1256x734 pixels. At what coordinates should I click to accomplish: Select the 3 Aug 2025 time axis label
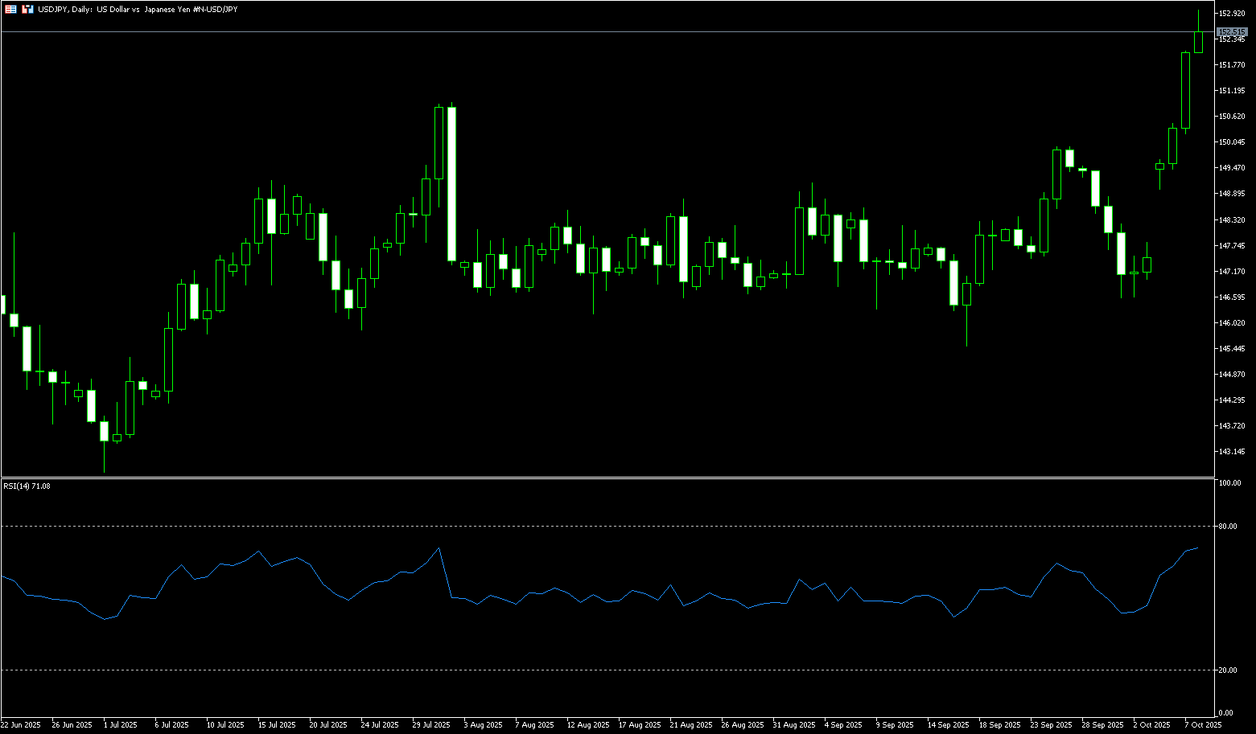(484, 725)
